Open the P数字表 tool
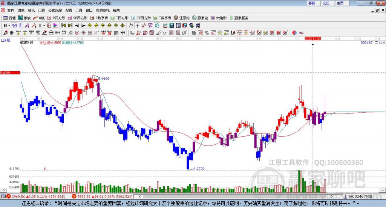 (x=99, y=18)
